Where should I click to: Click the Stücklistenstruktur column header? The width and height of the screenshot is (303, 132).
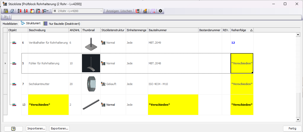pos(113,30)
